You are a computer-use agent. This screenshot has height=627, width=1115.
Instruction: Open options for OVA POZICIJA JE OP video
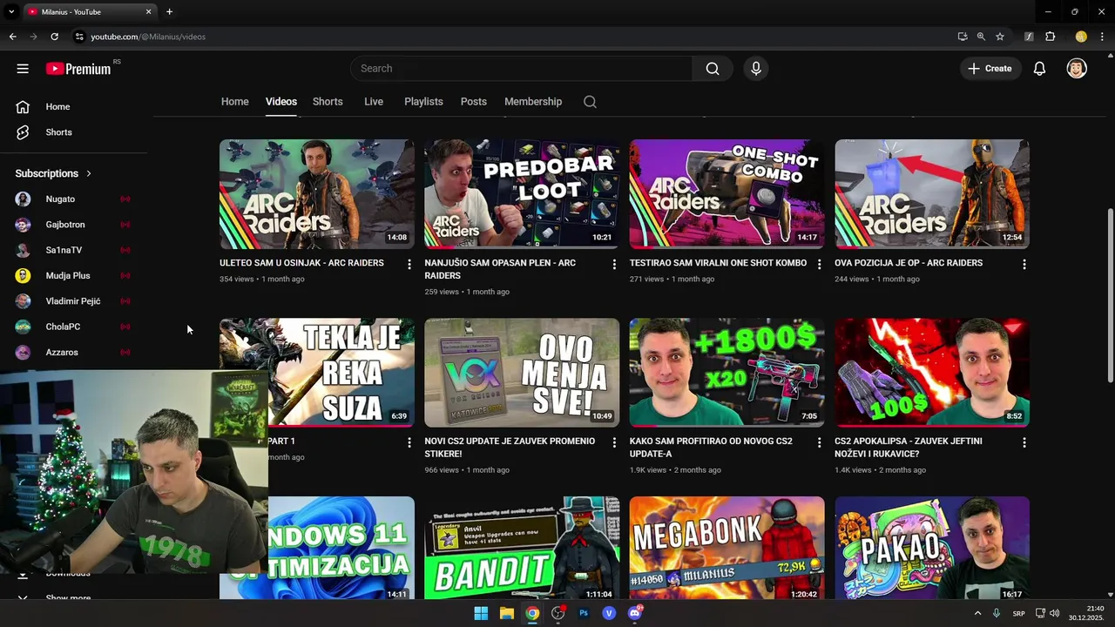click(1024, 264)
